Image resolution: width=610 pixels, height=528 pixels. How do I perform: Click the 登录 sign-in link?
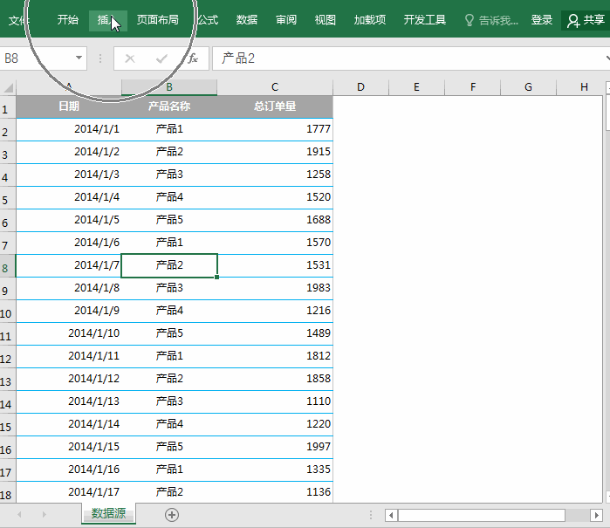[542, 20]
